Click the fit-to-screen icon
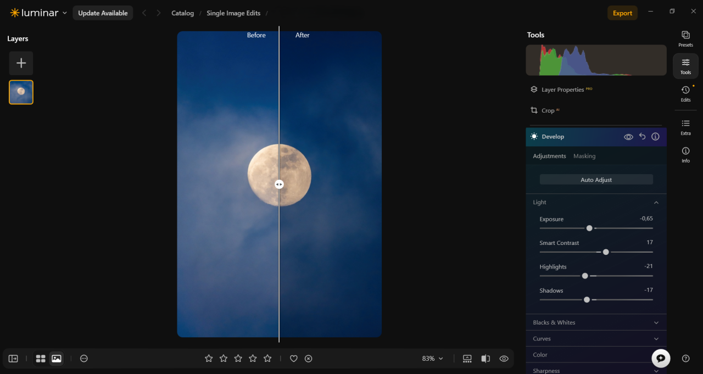This screenshot has height=374, width=703. (467, 359)
